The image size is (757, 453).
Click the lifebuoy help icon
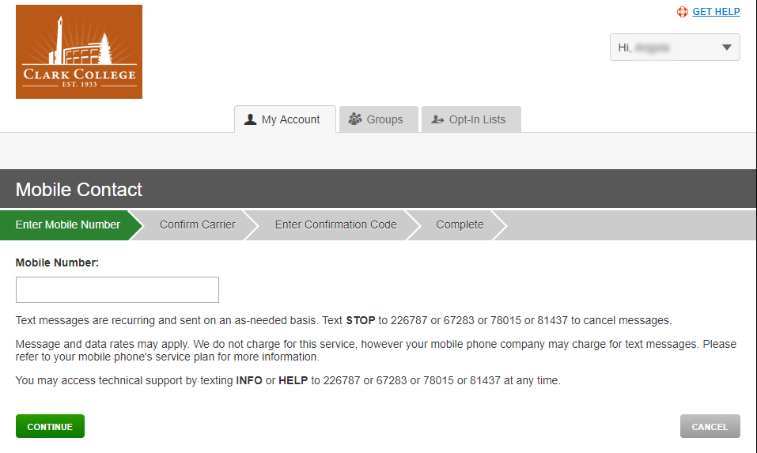tap(682, 12)
